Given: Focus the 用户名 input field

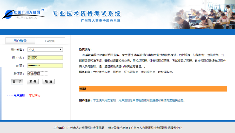Looking at the screenshot, I should [45, 58].
